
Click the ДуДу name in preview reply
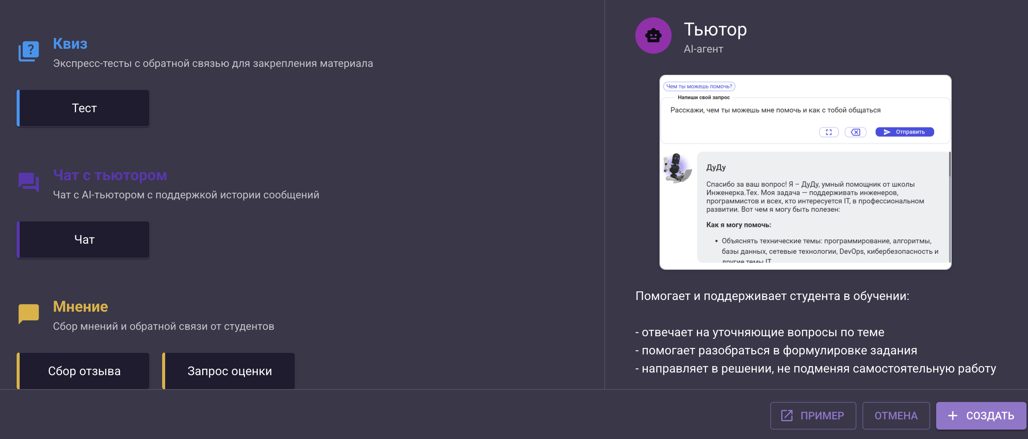point(716,167)
